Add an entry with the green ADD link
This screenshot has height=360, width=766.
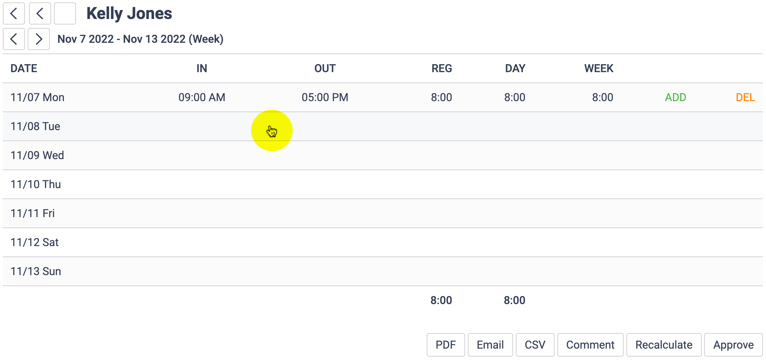[x=675, y=97]
